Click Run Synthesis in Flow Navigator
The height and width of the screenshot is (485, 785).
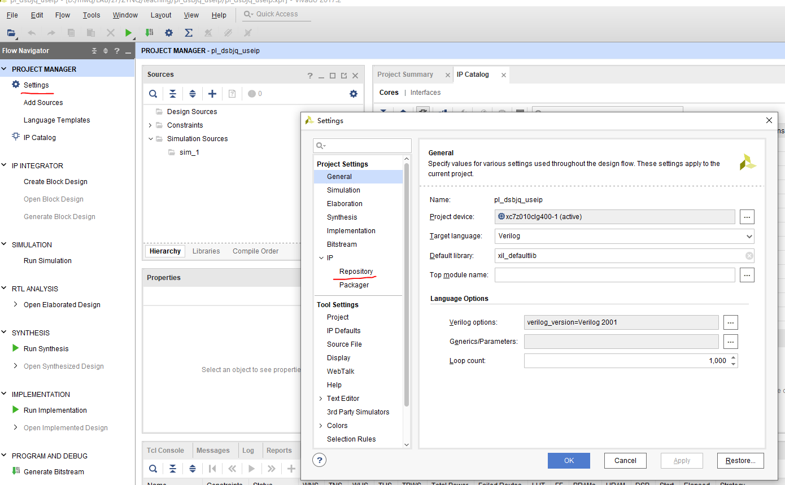[x=46, y=349]
